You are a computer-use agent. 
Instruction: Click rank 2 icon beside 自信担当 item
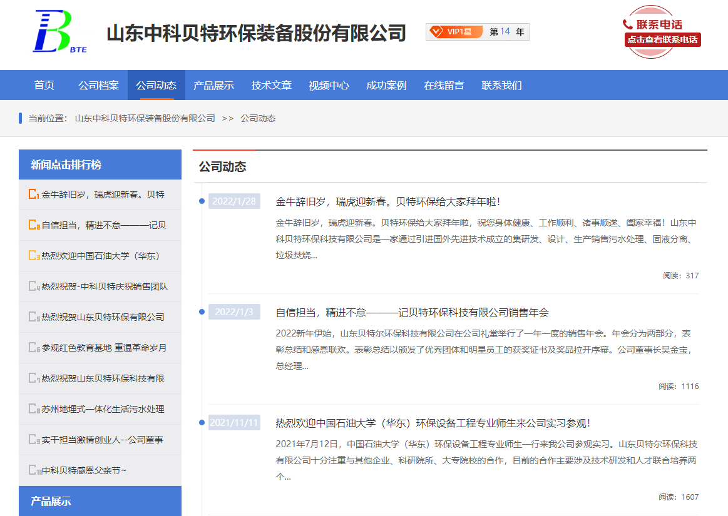tap(34, 225)
